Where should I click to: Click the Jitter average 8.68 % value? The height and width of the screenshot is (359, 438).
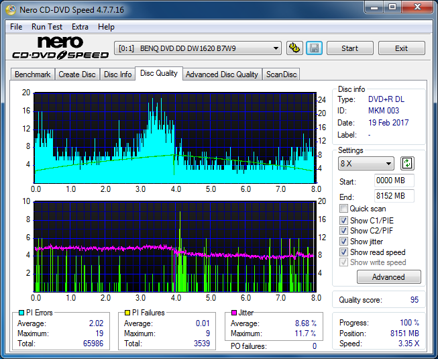click(x=306, y=323)
